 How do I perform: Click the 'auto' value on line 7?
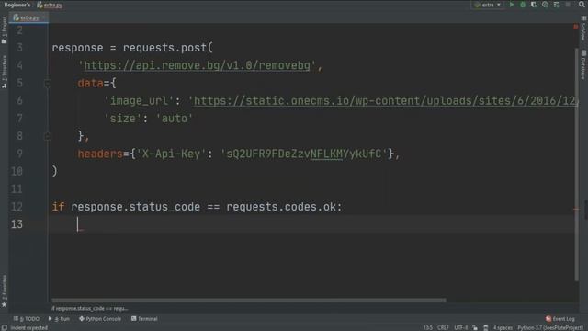(175, 119)
